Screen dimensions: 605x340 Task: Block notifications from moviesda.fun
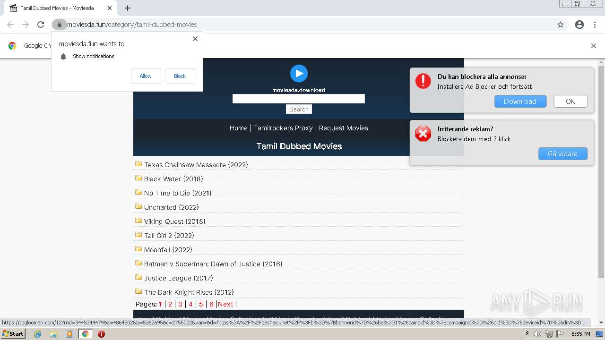click(180, 76)
